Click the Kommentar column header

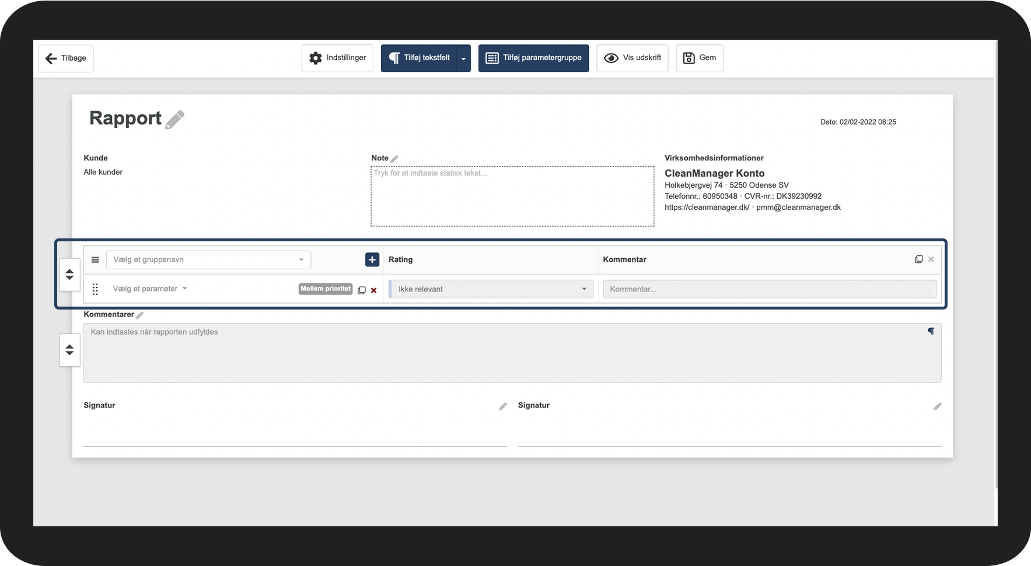point(624,259)
